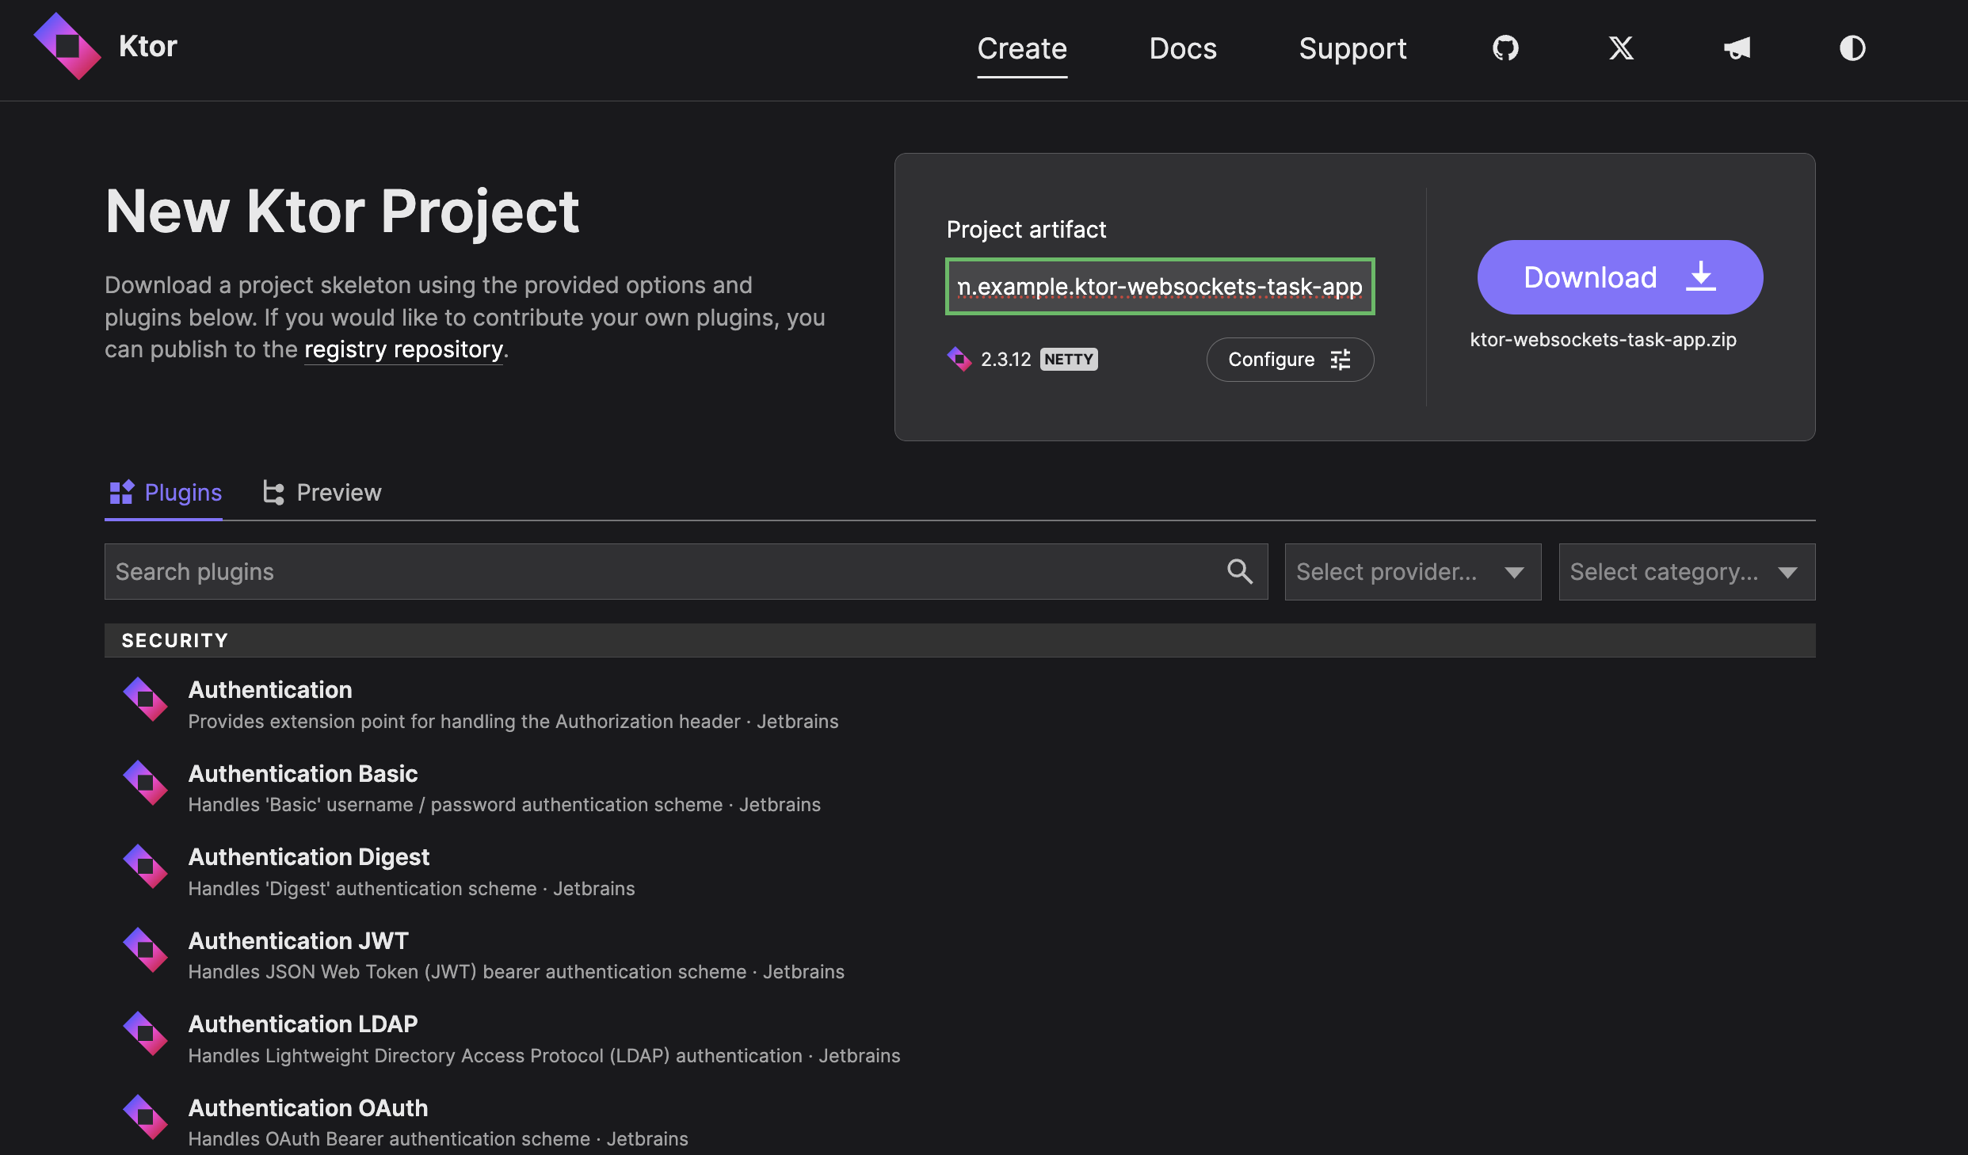Select the Authentication LDAP plugin title
The width and height of the screenshot is (1968, 1155).
(303, 1023)
